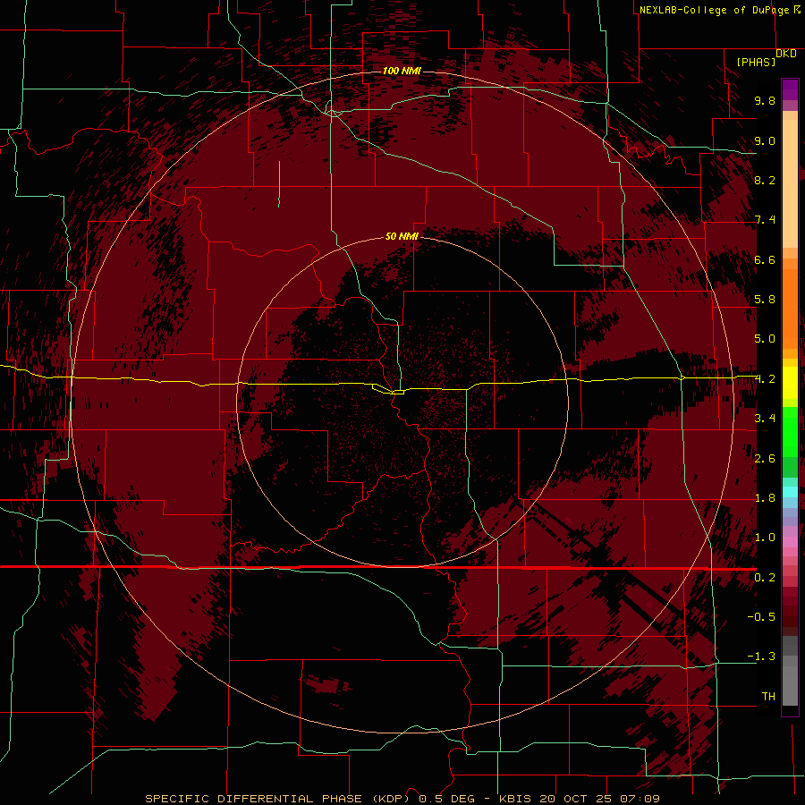Click the 5.8 scale value
The height and width of the screenshot is (805, 805).
[x=765, y=300]
